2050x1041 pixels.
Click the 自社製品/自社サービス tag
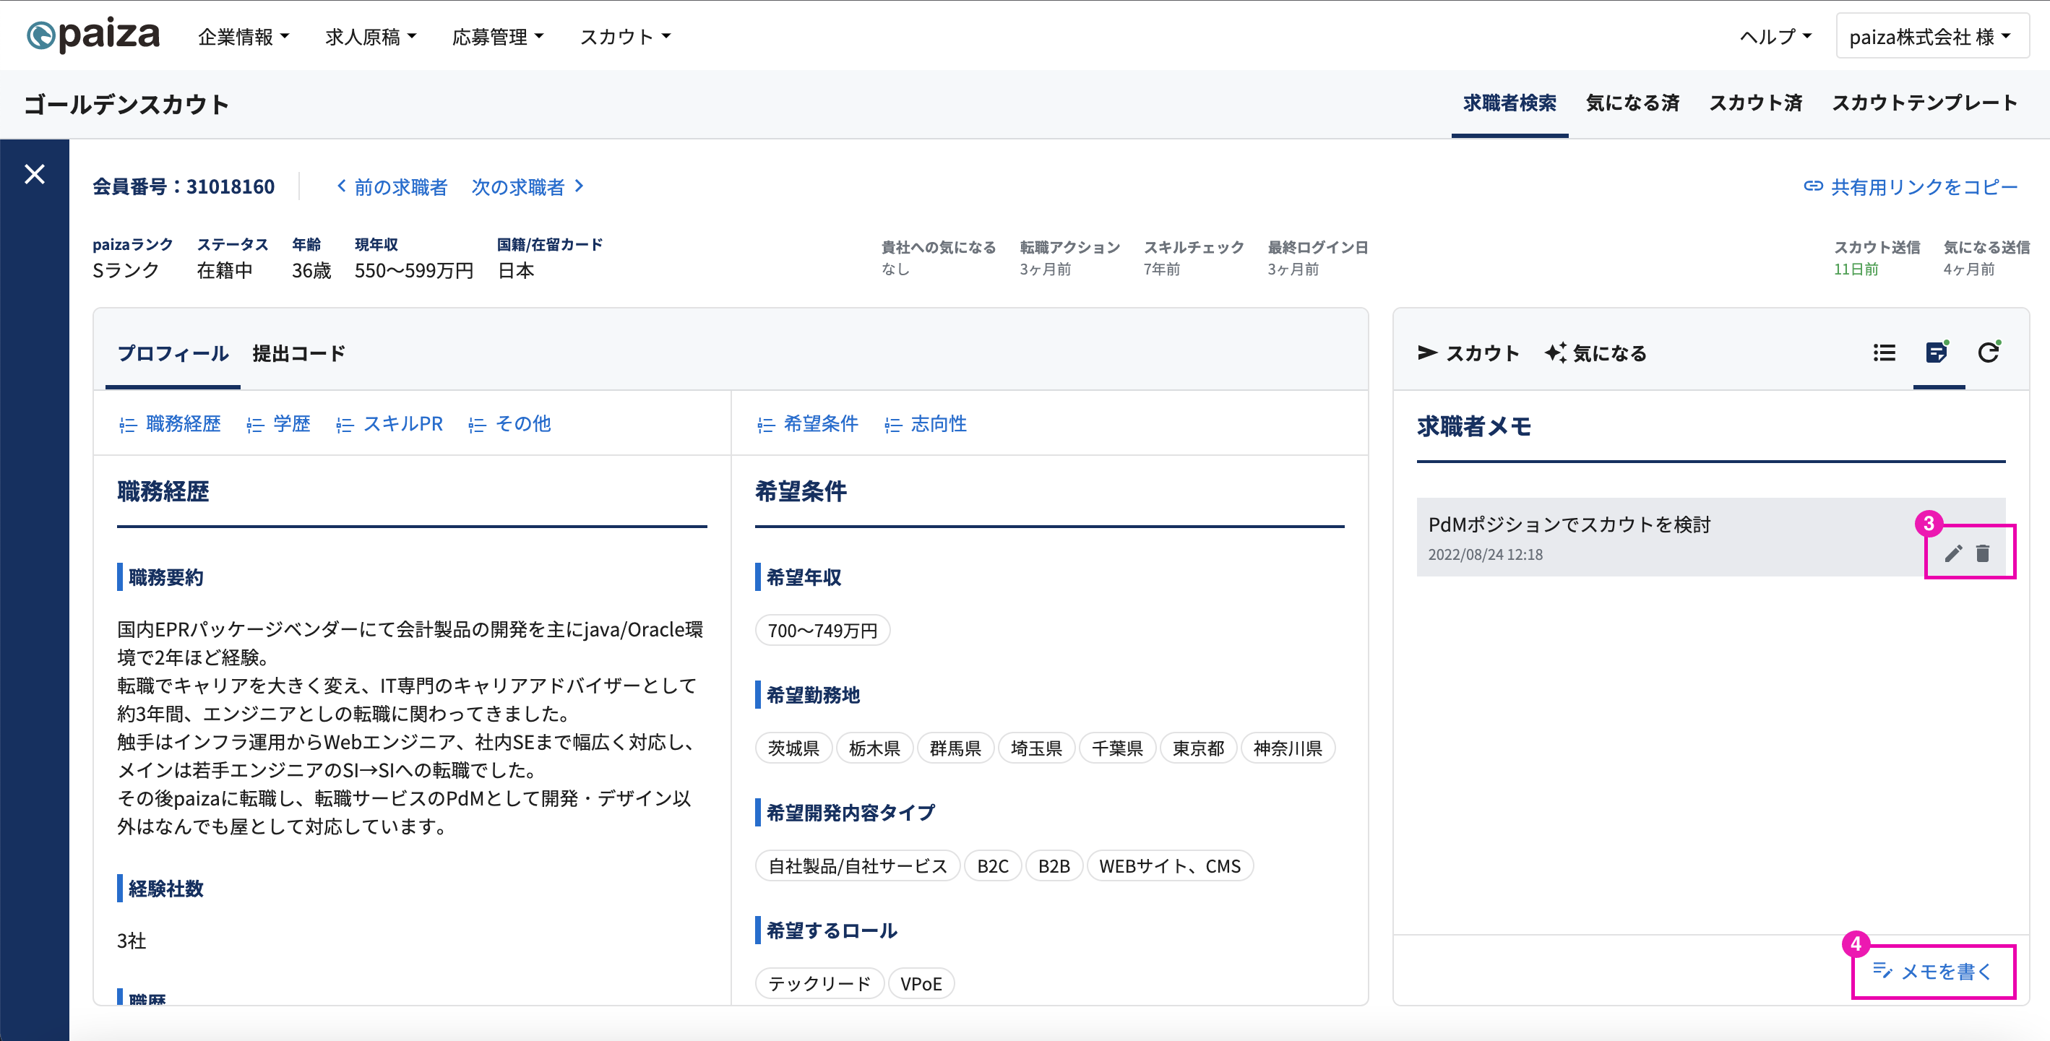(x=857, y=866)
